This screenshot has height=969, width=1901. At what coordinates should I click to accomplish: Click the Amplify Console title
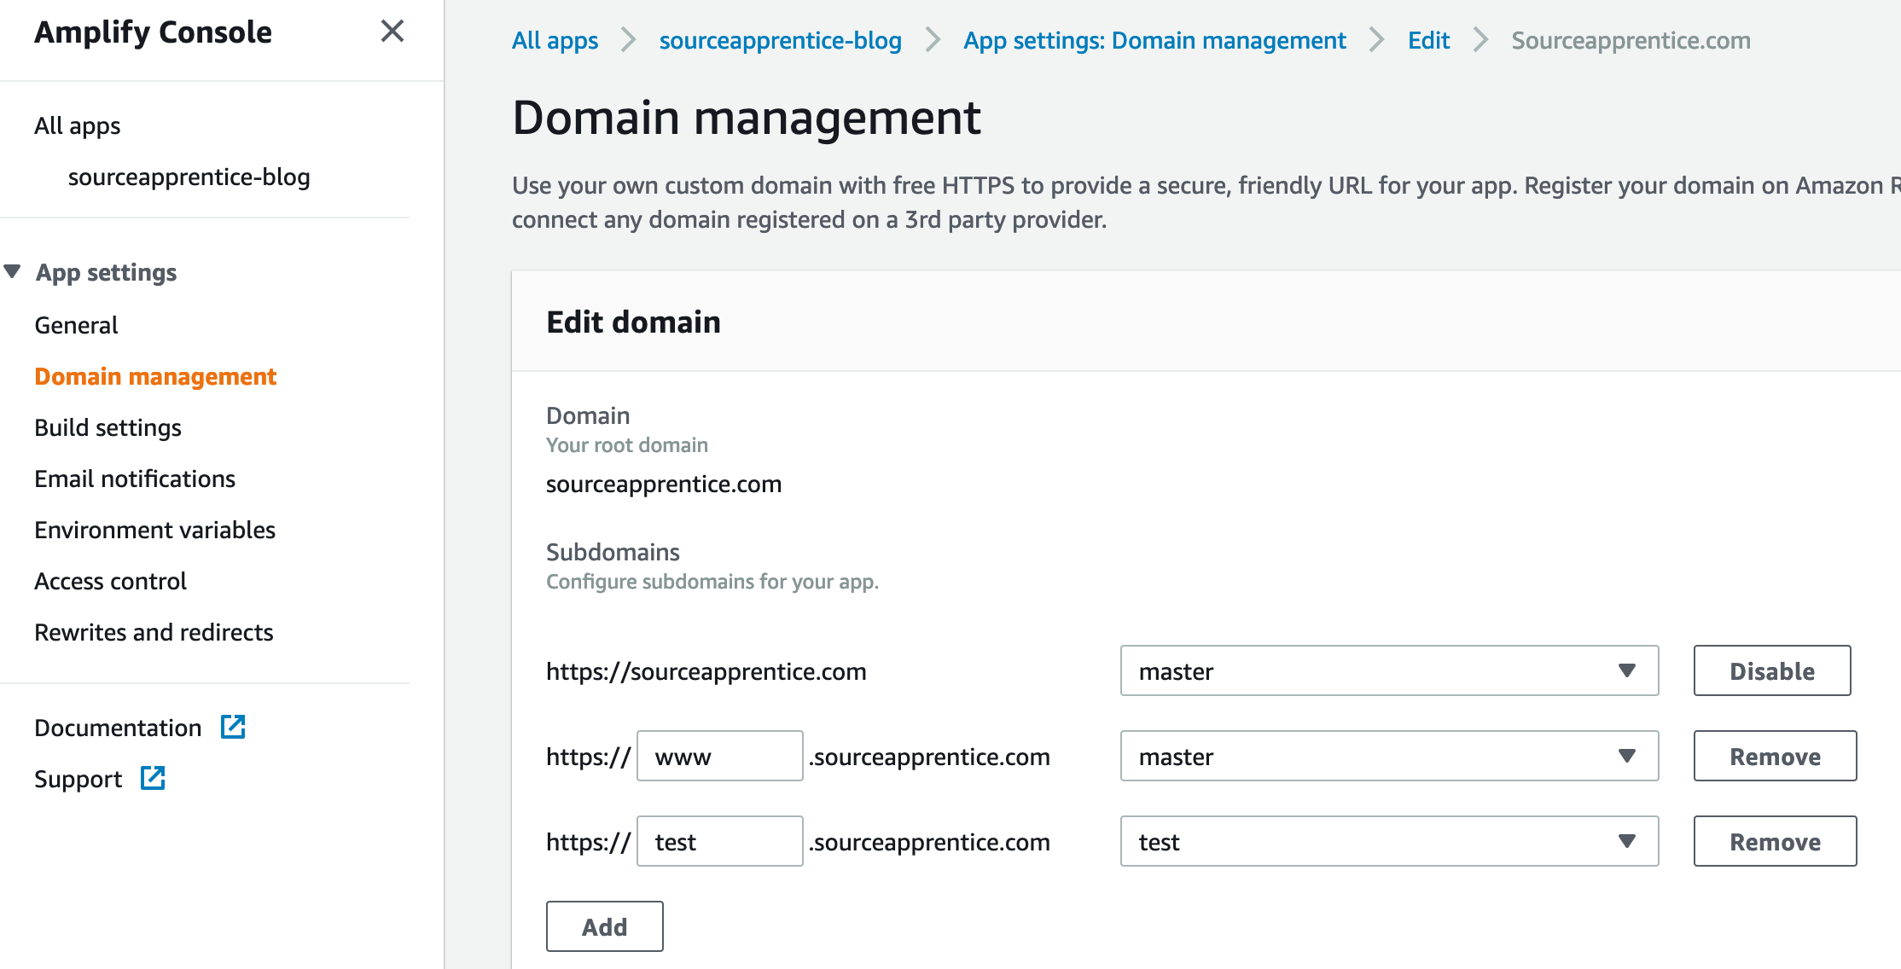point(154,32)
